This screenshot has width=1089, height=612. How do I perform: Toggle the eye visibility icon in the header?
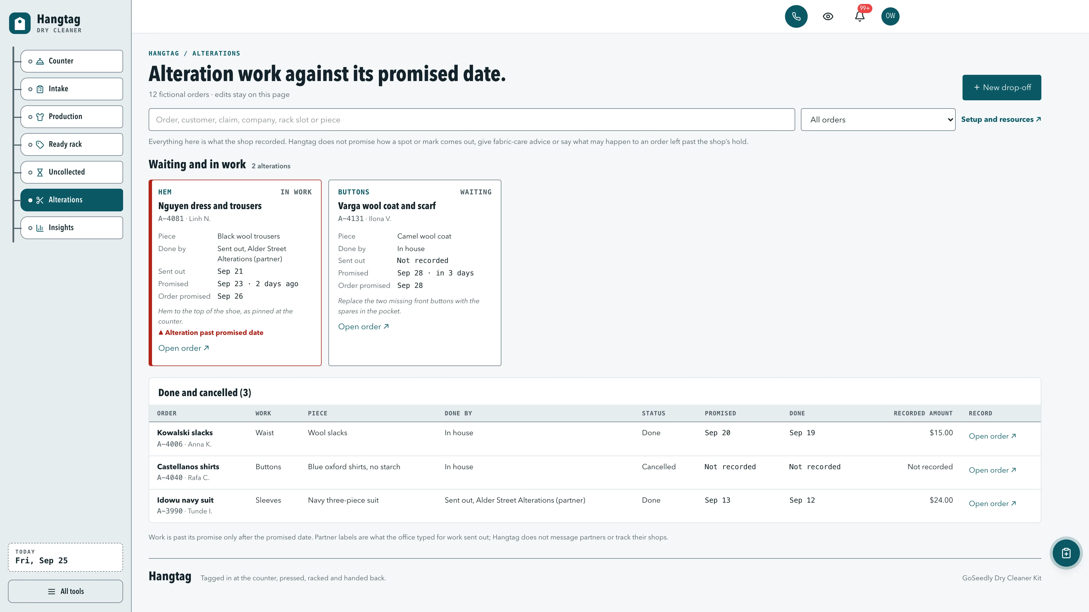tap(828, 16)
